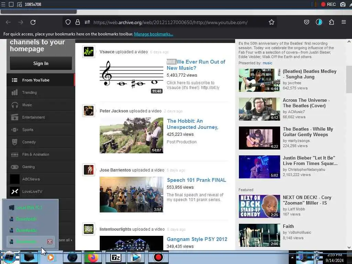Show site security padlock information
The width and height of the screenshot is (352, 264).
coord(78,22)
